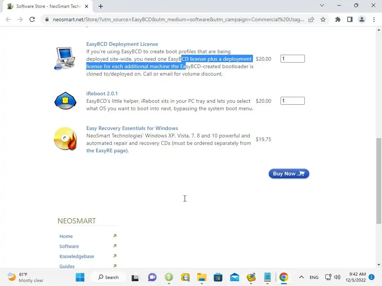Click the address bar URL

[x=178, y=19]
